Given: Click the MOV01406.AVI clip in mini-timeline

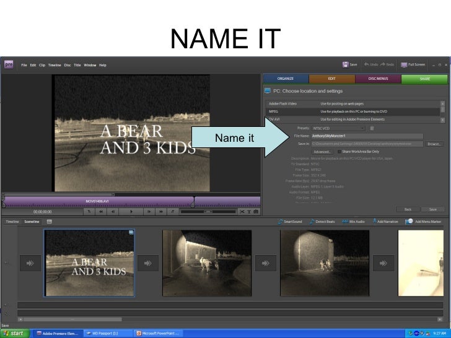Looking at the screenshot, I should 98,201.
